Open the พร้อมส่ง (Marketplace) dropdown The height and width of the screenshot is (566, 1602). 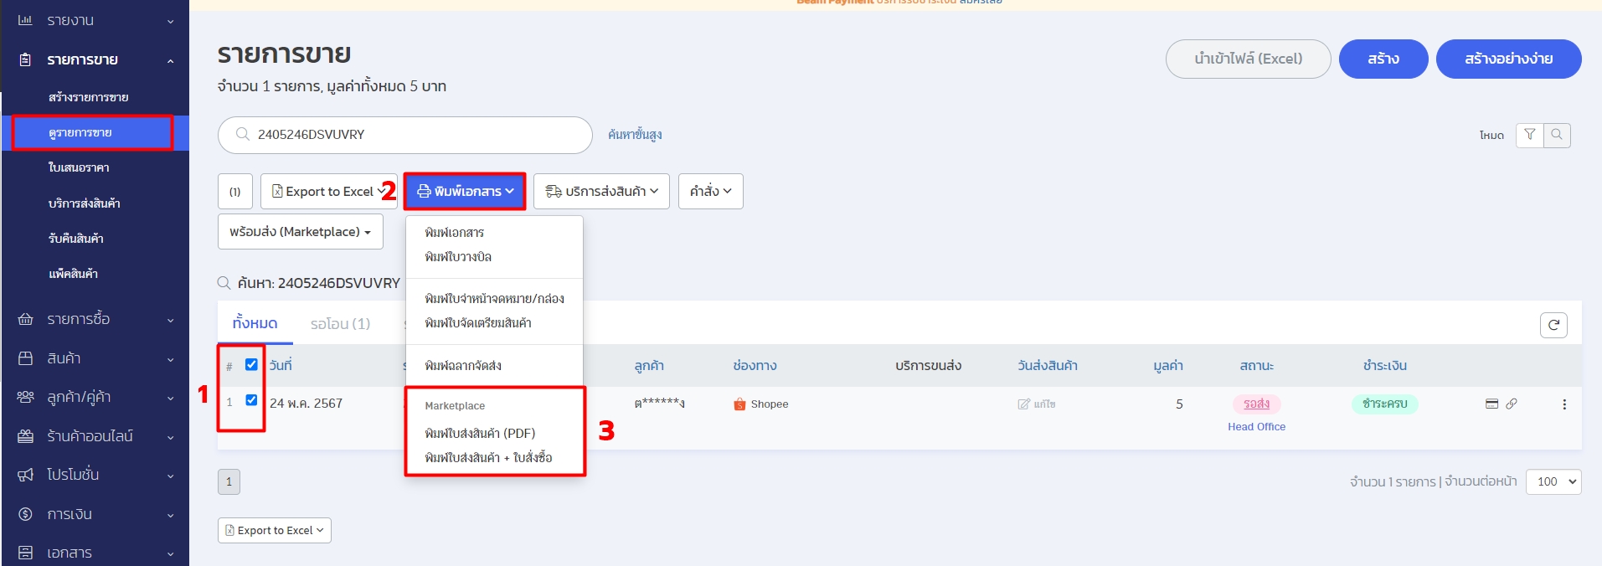coord(300,232)
